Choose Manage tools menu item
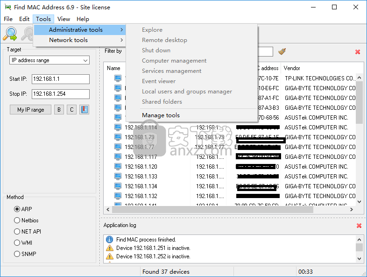 (161, 115)
